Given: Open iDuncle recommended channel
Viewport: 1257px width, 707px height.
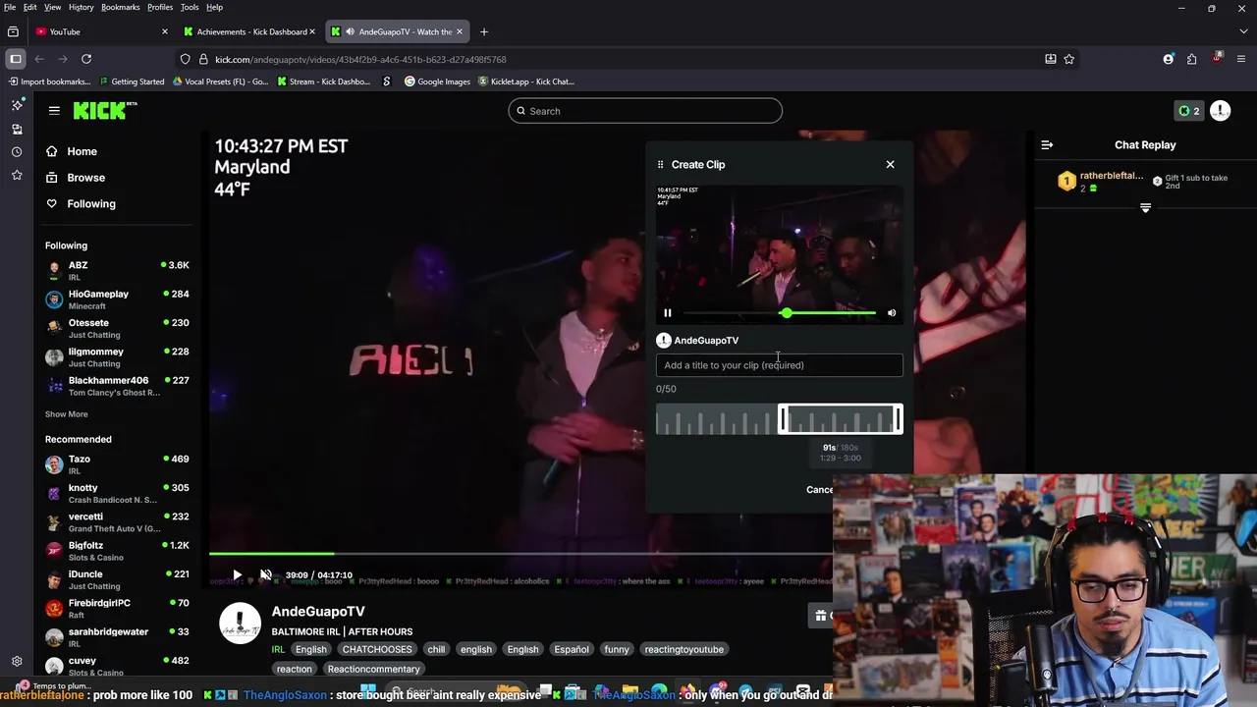Looking at the screenshot, I should click(117, 579).
